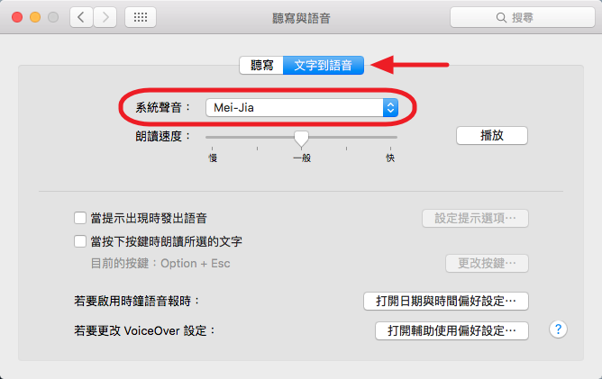Click the 播放 button
602x379 pixels.
492,135
